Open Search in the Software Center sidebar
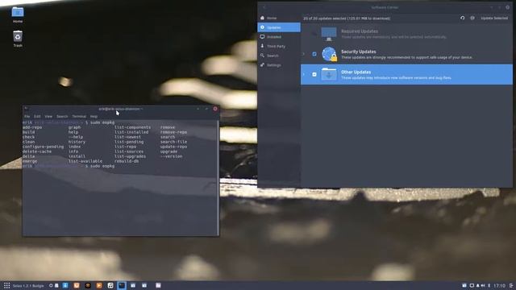This screenshot has width=516, height=290. coord(279,56)
